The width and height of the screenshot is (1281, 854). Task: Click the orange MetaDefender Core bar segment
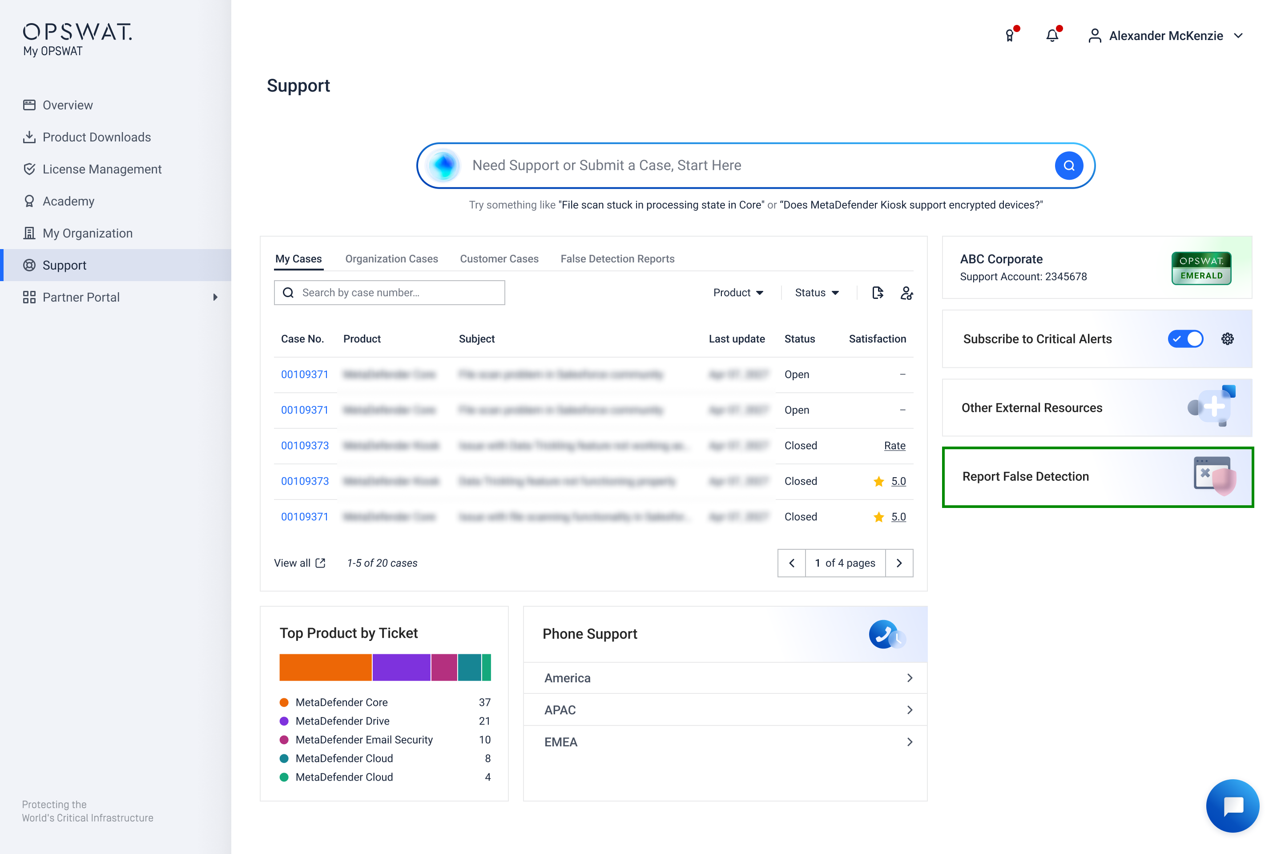click(325, 668)
